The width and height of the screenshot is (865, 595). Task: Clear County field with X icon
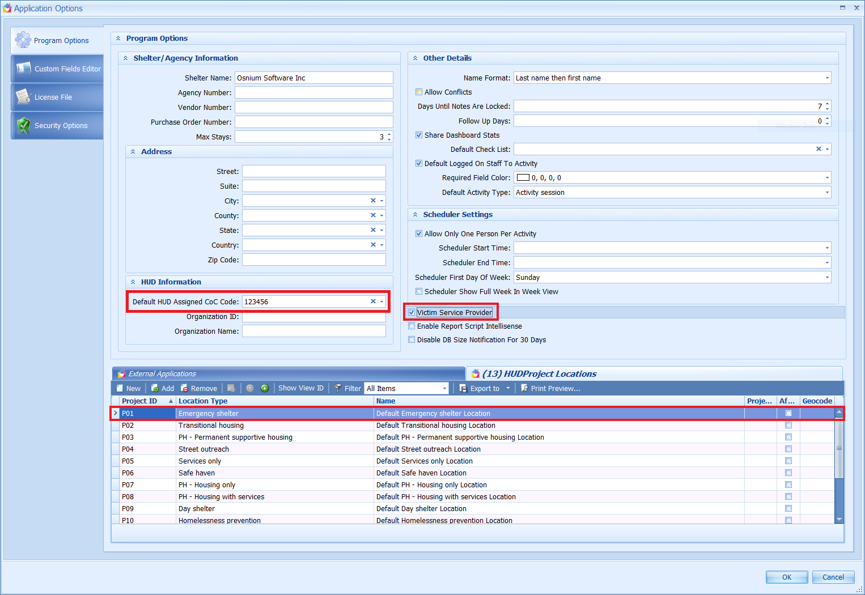coord(373,215)
